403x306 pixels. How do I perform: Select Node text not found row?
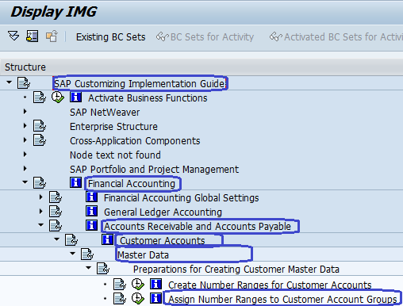click(x=115, y=155)
